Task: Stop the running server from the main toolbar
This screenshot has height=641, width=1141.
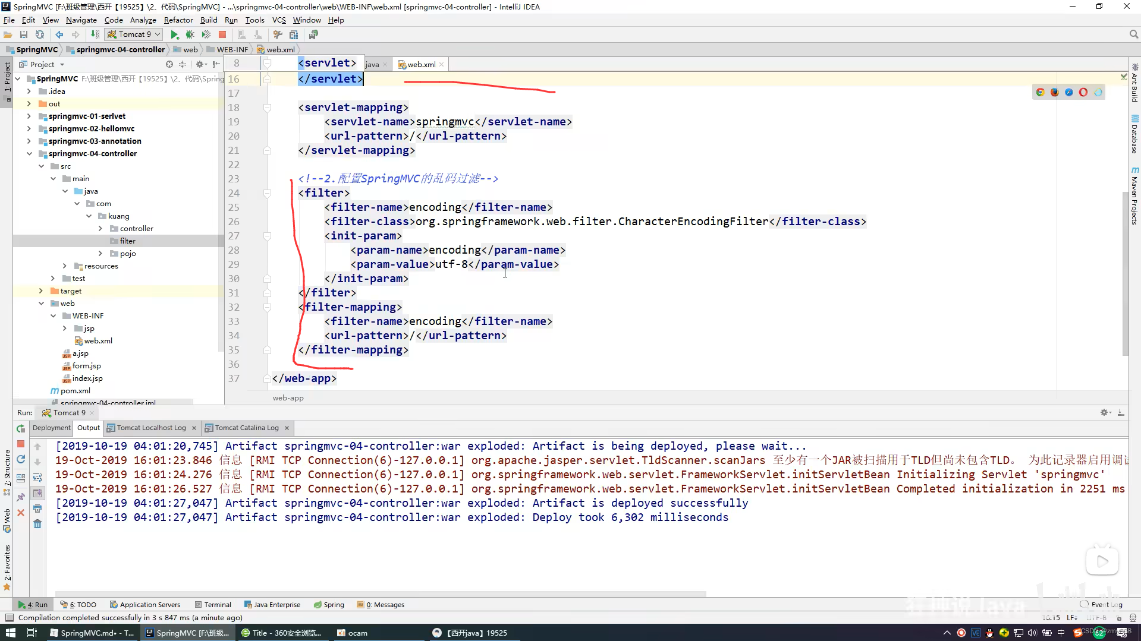Action: (x=222, y=34)
